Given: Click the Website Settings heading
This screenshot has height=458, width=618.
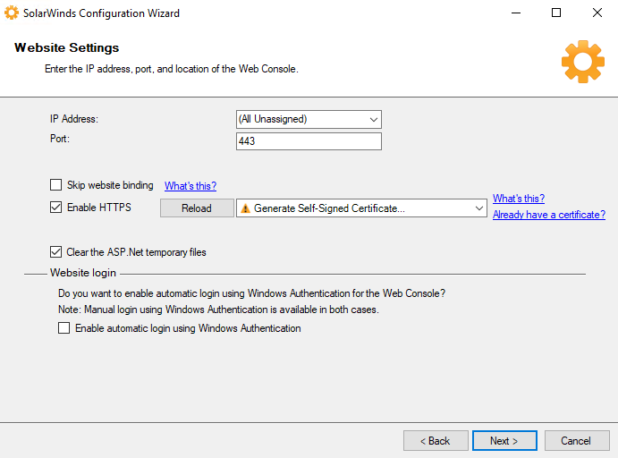Looking at the screenshot, I should [66, 47].
